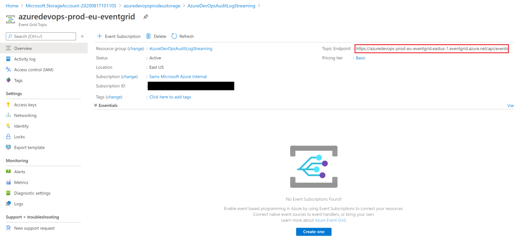
Task: Open Diagnostic settings in the menu
Action: click(x=32, y=193)
